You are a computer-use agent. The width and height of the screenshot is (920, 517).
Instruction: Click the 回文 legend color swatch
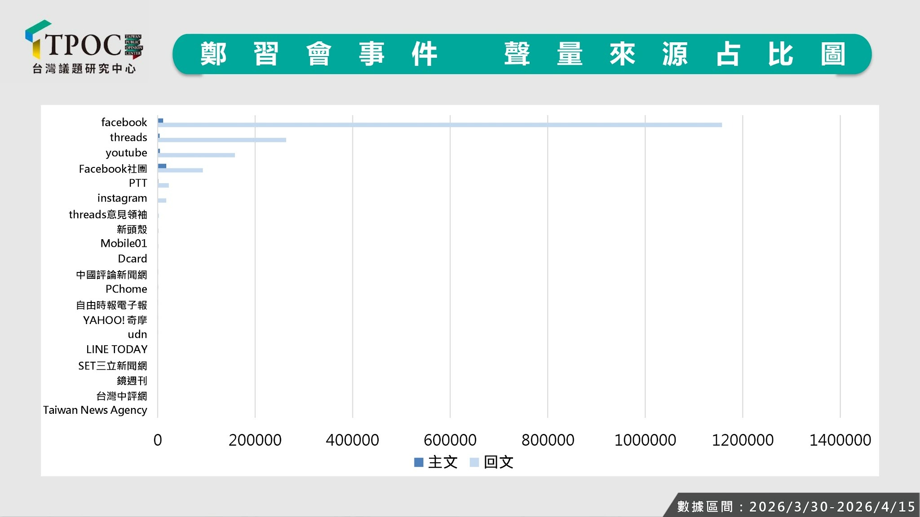(474, 462)
